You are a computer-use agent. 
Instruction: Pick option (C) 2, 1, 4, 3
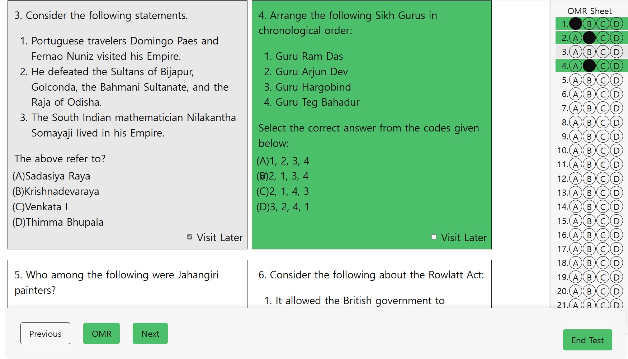(x=283, y=192)
